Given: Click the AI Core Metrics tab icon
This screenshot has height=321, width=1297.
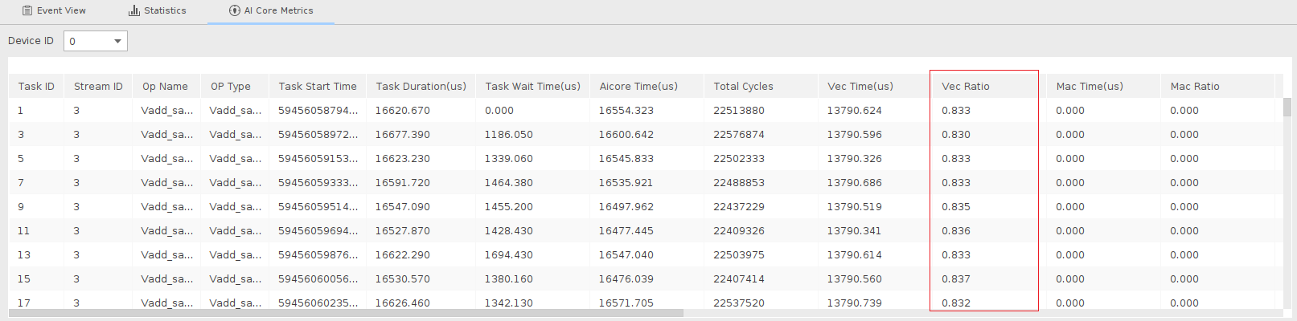Looking at the screenshot, I should coord(235,10).
